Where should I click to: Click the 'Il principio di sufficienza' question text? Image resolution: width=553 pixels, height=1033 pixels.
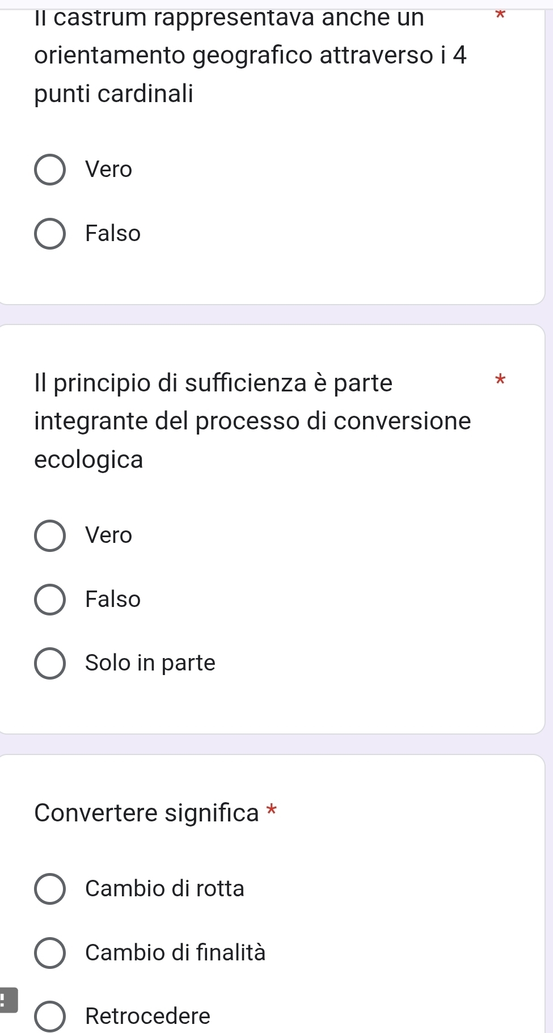252,421
